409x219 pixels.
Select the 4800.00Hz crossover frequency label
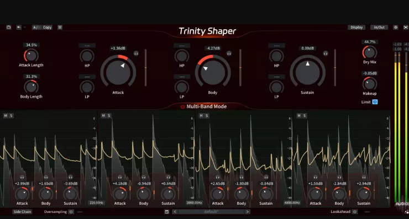(x=292, y=202)
